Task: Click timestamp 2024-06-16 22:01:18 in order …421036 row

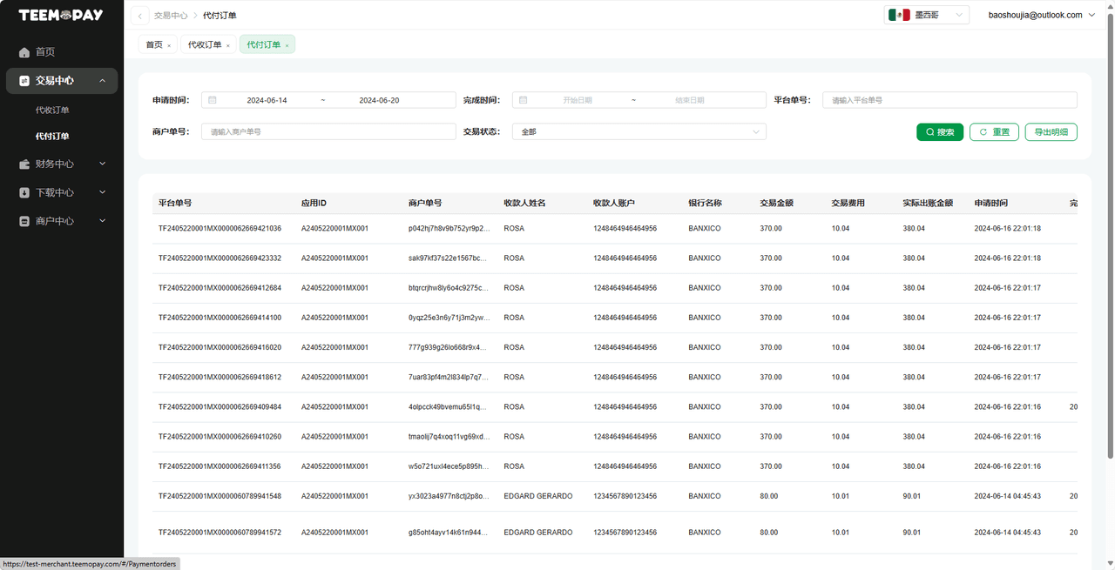Action: pyautogui.click(x=1008, y=229)
